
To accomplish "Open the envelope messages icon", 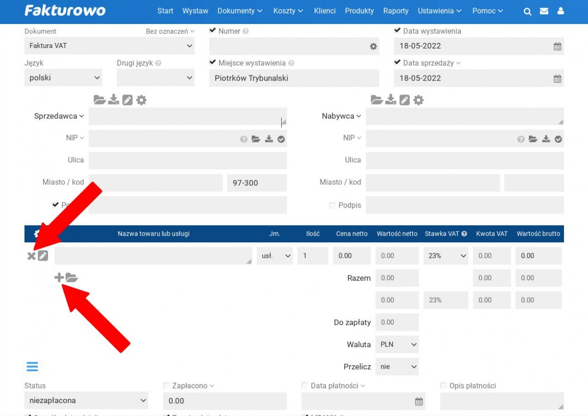I will pyautogui.click(x=544, y=11).
